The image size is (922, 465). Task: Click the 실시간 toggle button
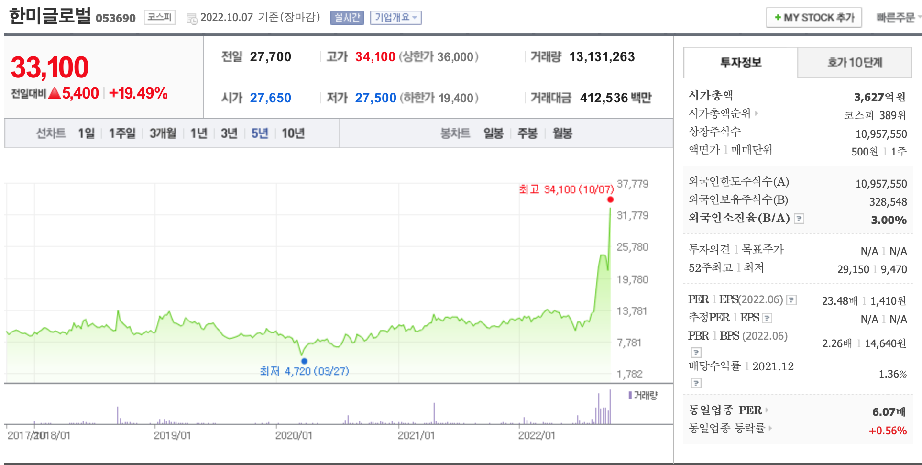[x=347, y=18]
